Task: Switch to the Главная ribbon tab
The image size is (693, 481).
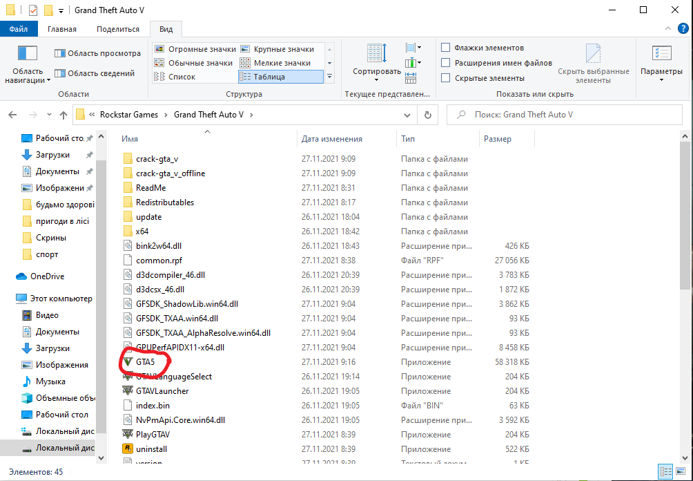Action: coord(62,29)
